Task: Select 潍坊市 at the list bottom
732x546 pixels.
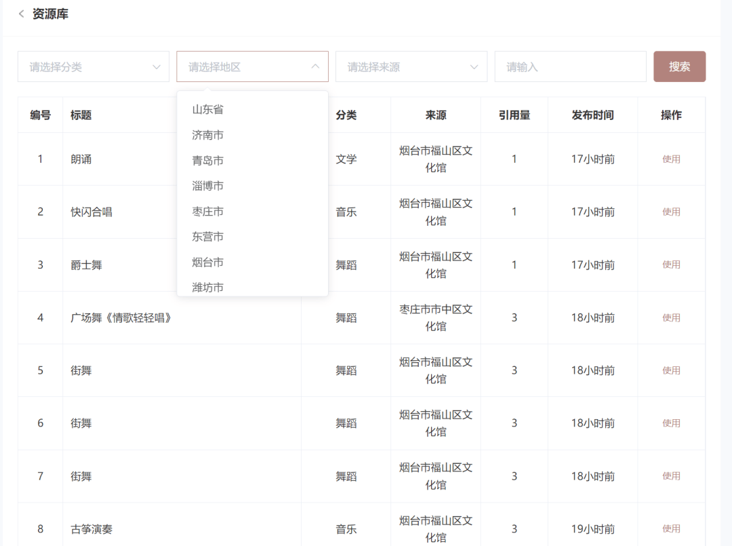Action: pyautogui.click(x=208, y=287)
